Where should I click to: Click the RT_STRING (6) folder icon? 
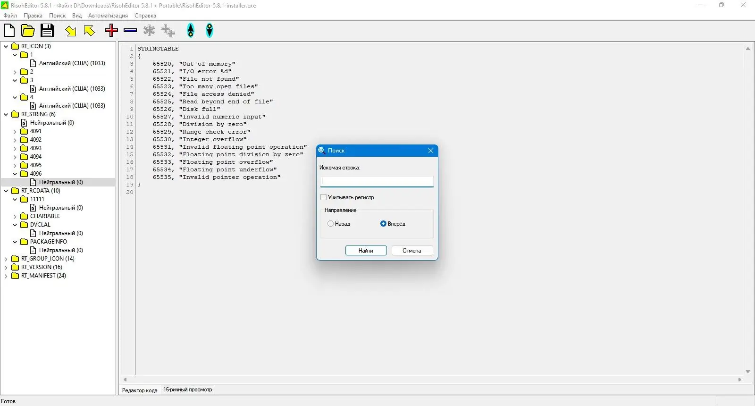(15, 114)
